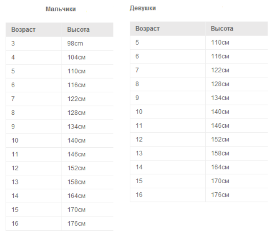Click age 3 in the Мальчики table
Screen dimensions: 275x235
13,43
